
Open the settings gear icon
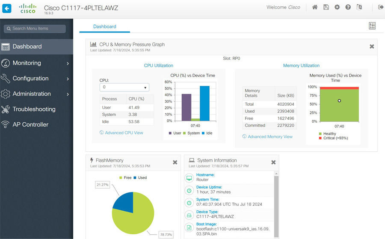(337, 7)
